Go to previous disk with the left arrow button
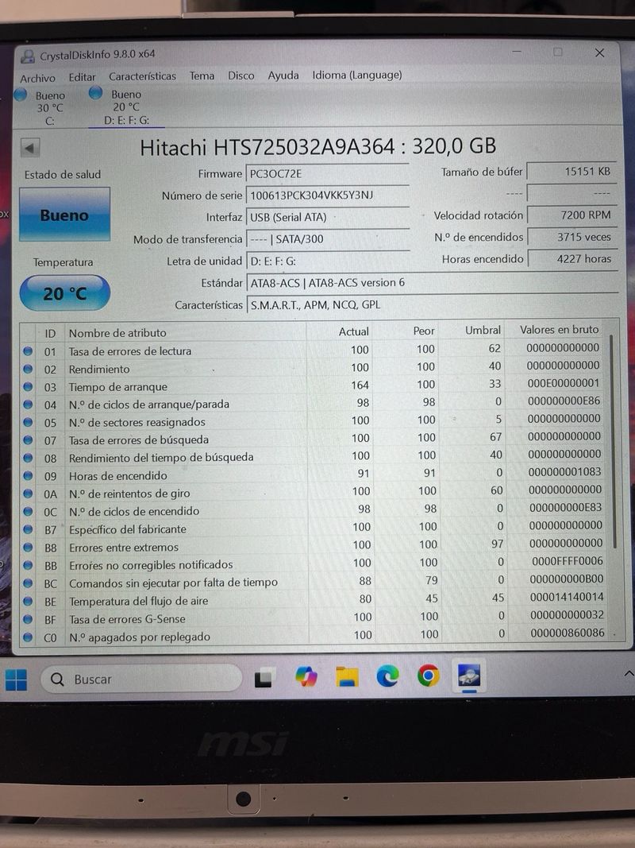Image resolution: width=635 pixels, height=848 pixels. click(x=29, y=148)
